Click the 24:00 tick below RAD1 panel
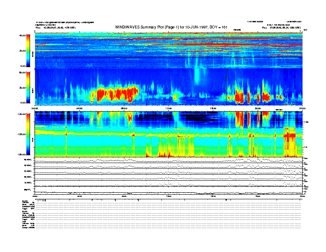The width and height of the screenshot is (326, 252). tap(302, 108)
